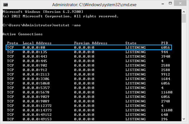Click PID 9912
189x124 pixels.
click(x=166, y=74)
